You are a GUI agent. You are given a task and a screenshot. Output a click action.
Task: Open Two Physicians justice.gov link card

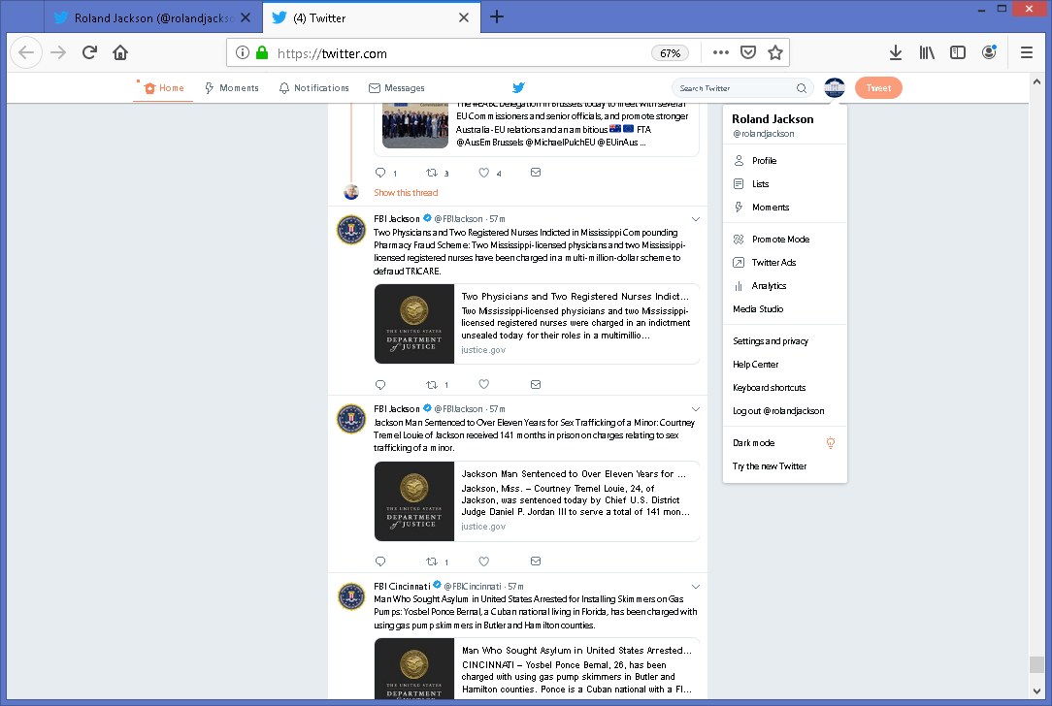click(x=537, y=324)
